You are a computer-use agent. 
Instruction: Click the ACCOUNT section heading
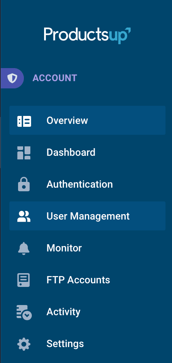pyautogui.click(x=55, y=78)
